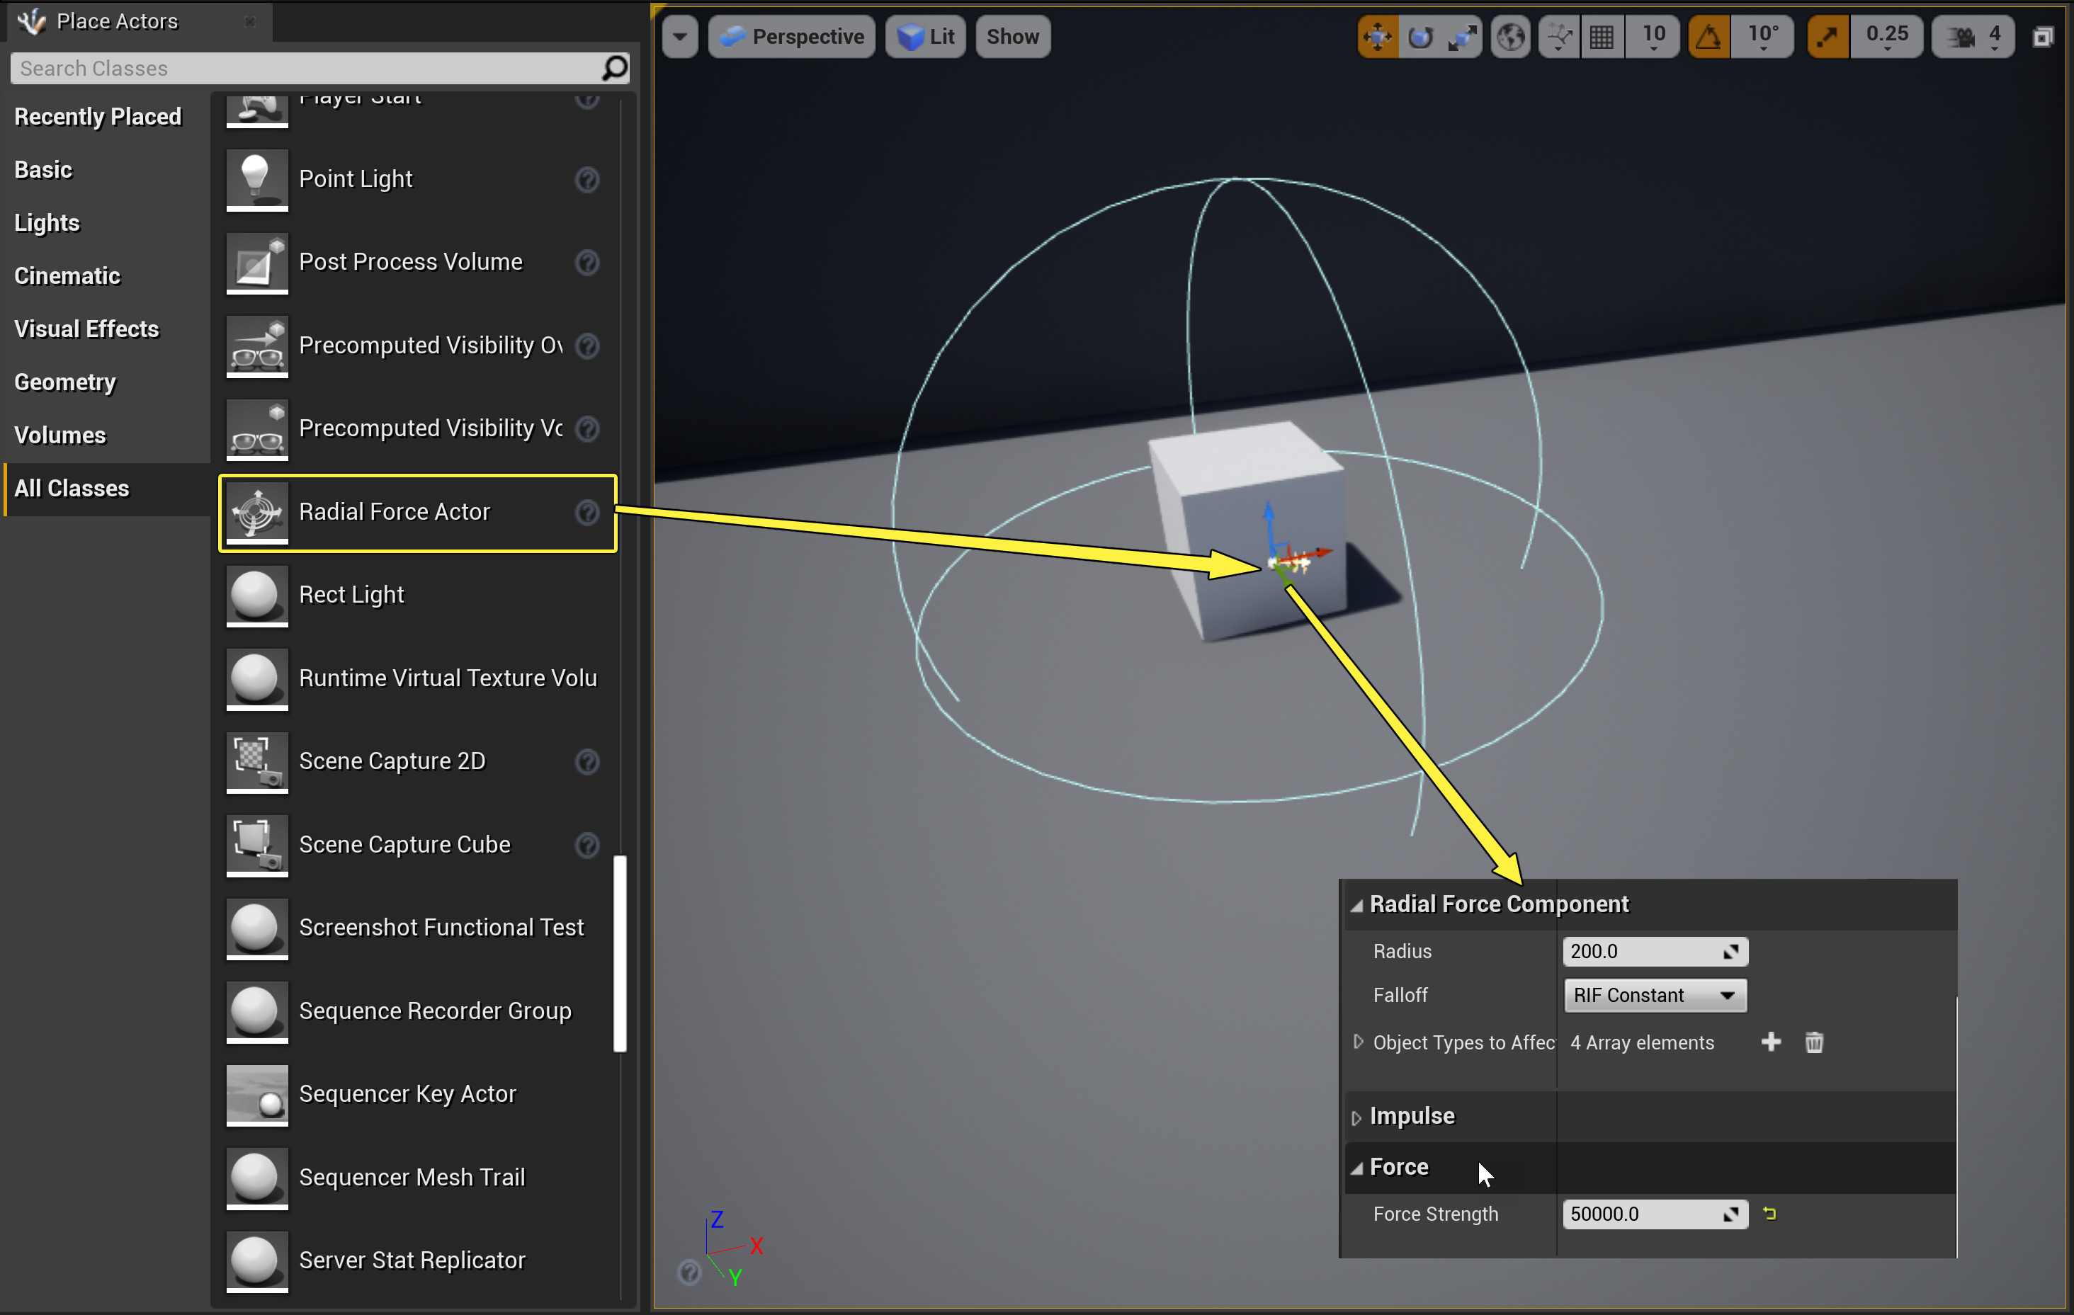Maximize viewport with restore icon
The width and height of the screenshot is (2074, 1315).
click(x=2043, y=37)
